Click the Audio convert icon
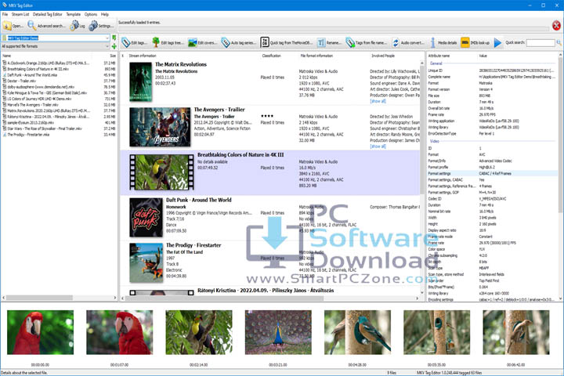564x376 pixels. coord(396,42)
